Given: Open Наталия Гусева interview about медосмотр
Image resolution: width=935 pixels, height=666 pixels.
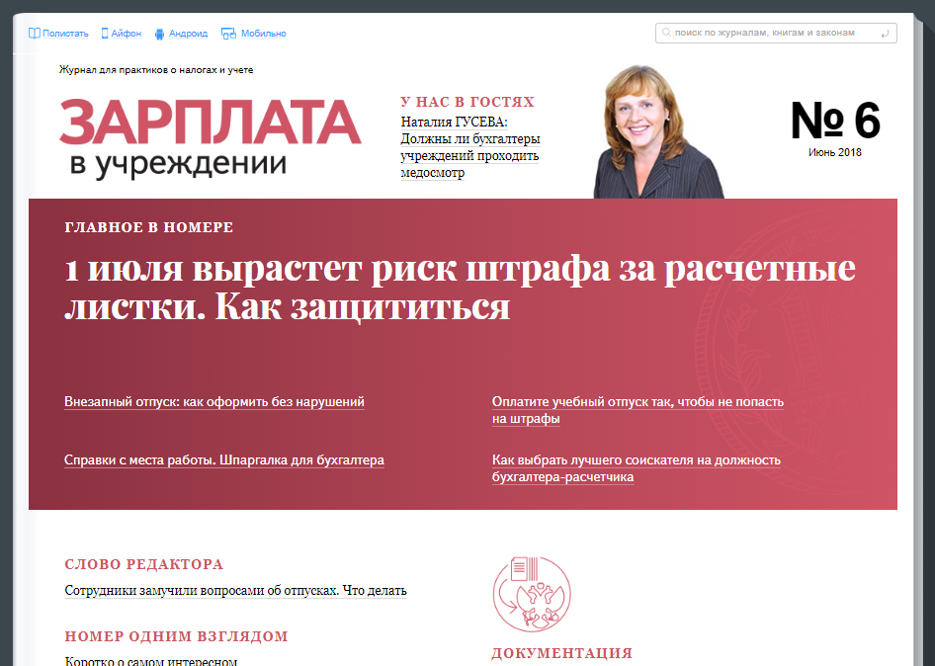Looking at the screenshot, I should [469, 148].
